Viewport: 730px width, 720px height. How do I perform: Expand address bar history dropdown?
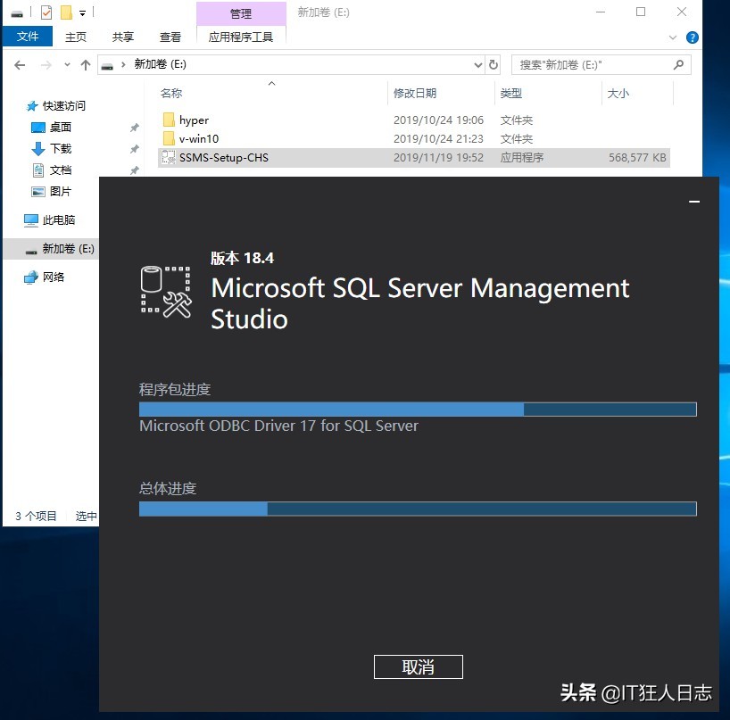click(477, 65)
